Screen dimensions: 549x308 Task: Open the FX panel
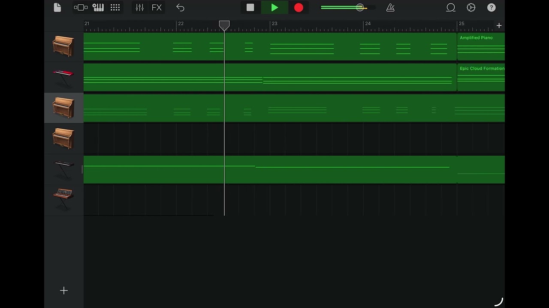(x=157, y=8)
